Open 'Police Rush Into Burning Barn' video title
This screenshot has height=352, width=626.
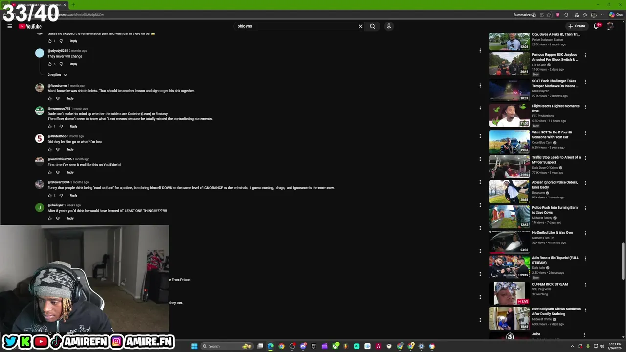click(x=555, y=210)
